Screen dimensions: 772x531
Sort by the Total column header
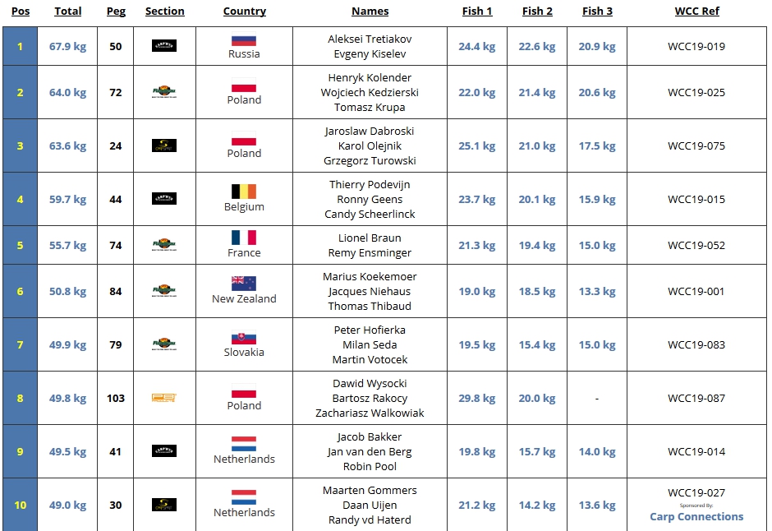[68, 11]
